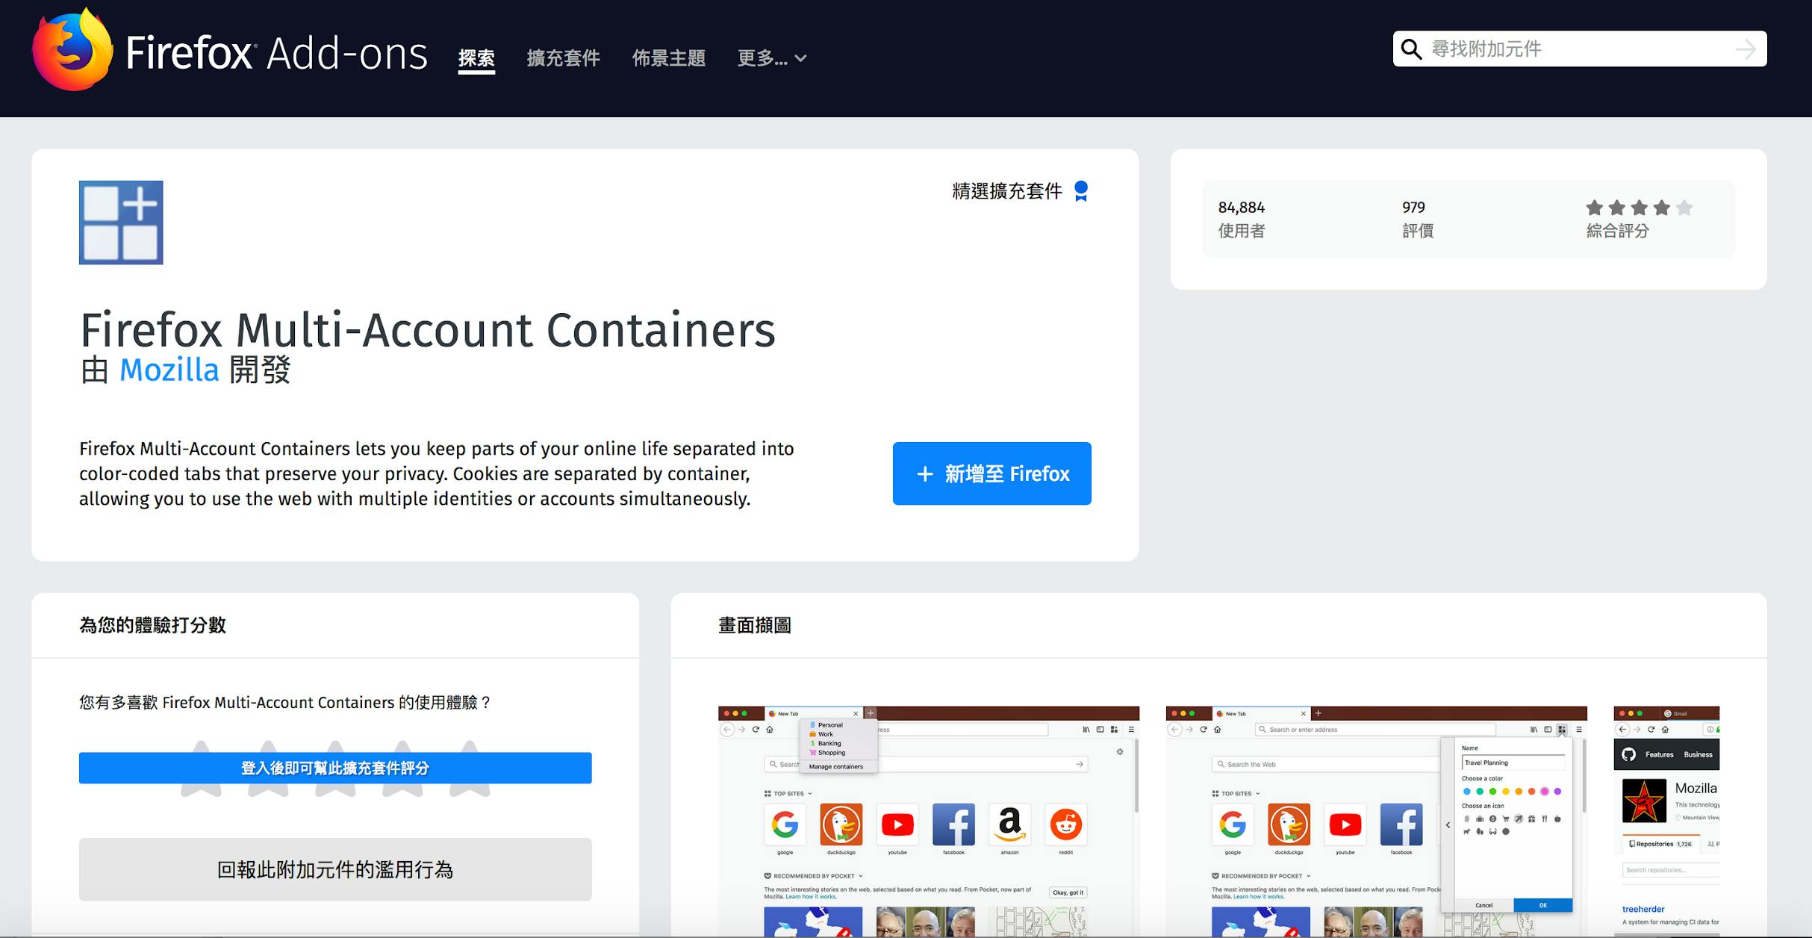The height and width of the screenshot is (938, 1812).
Task: Open the Mozilla developer link
Action: tap(169, 370)
